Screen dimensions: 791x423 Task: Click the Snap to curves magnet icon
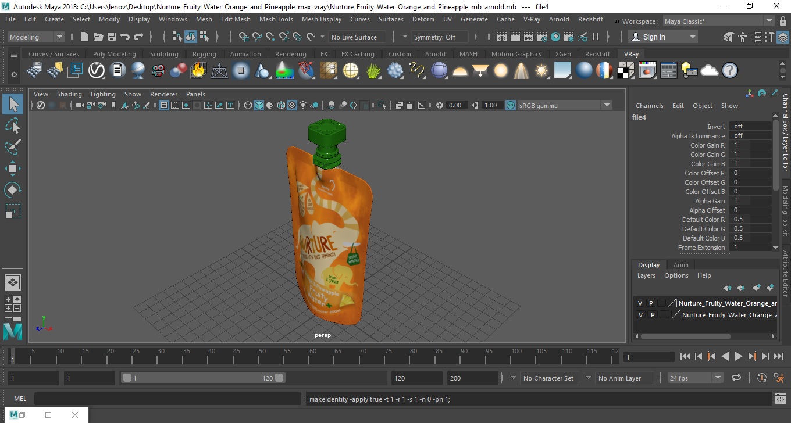coord(257,37)
